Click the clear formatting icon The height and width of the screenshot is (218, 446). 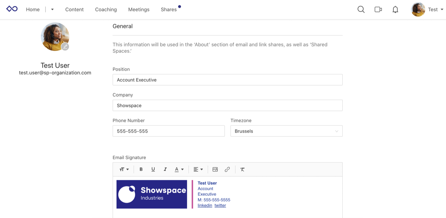point(242,169)
